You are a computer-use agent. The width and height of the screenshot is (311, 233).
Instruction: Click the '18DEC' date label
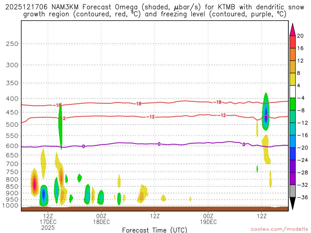[x=101, y=222]
